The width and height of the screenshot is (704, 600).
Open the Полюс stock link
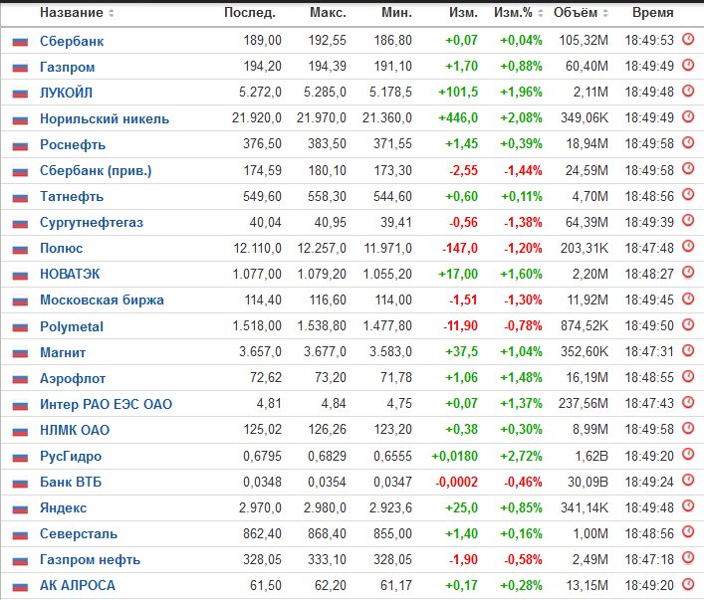[61, 249]
